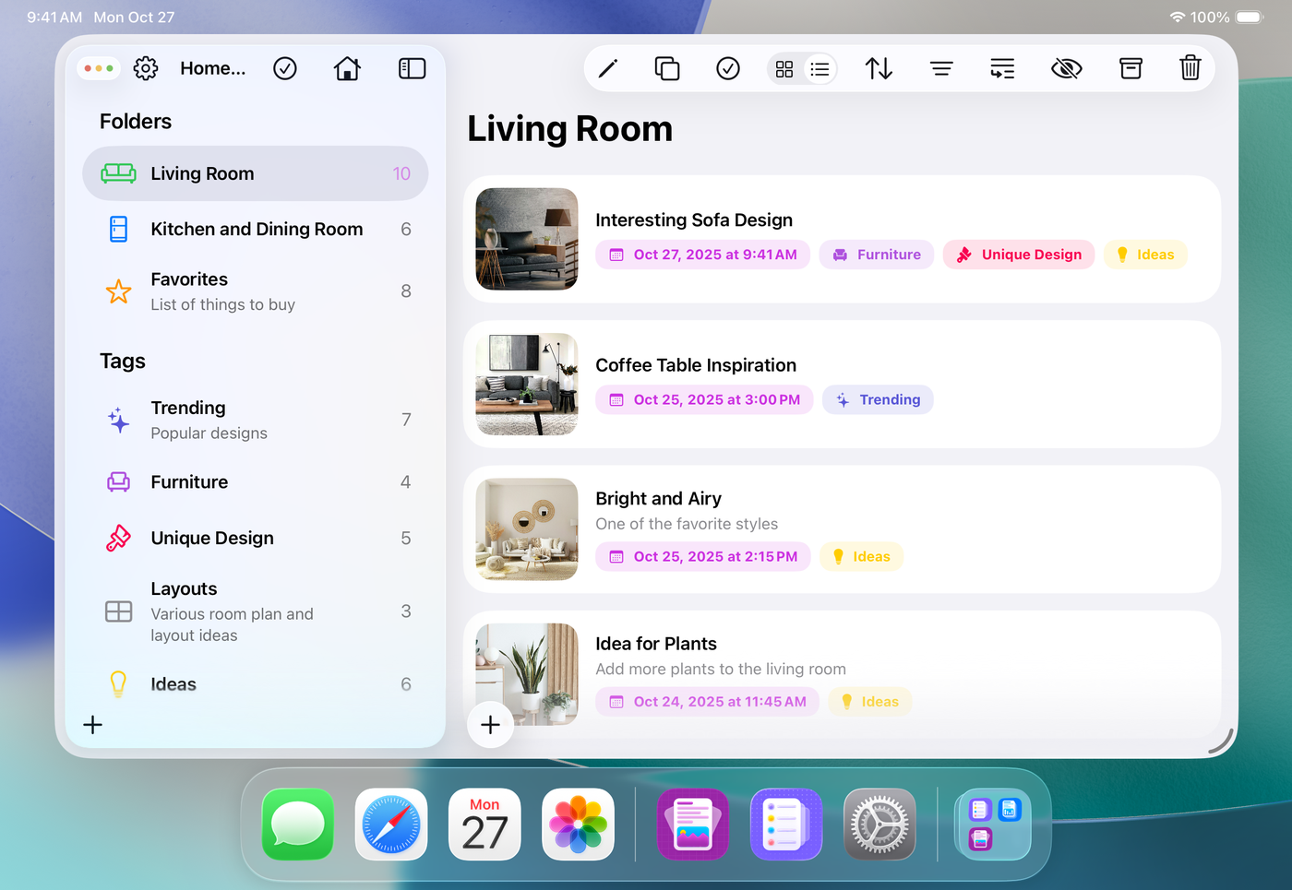Click the trash delete icon

pyautogui.click(x=1190, y=68)
